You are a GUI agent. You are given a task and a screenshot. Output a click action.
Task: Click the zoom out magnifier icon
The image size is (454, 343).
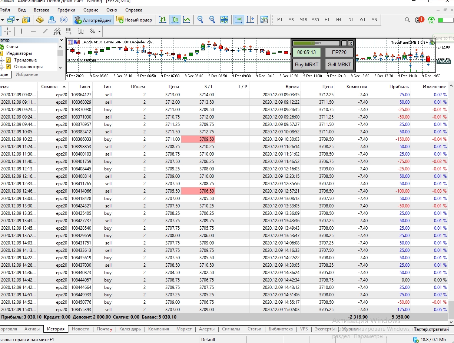point(212,20)
